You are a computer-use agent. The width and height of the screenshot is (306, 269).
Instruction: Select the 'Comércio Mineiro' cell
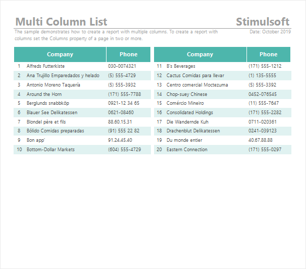click(185, 103)
